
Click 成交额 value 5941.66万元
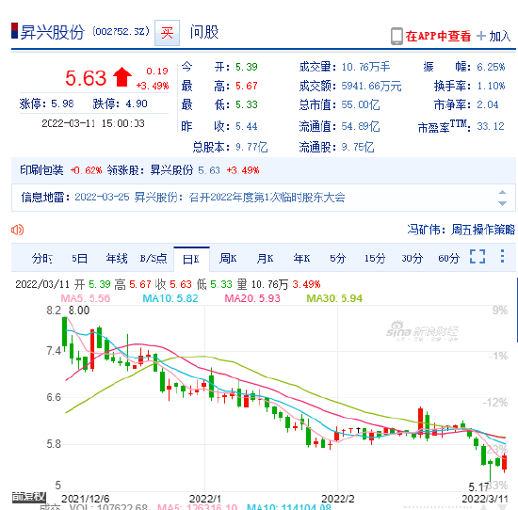371,87
